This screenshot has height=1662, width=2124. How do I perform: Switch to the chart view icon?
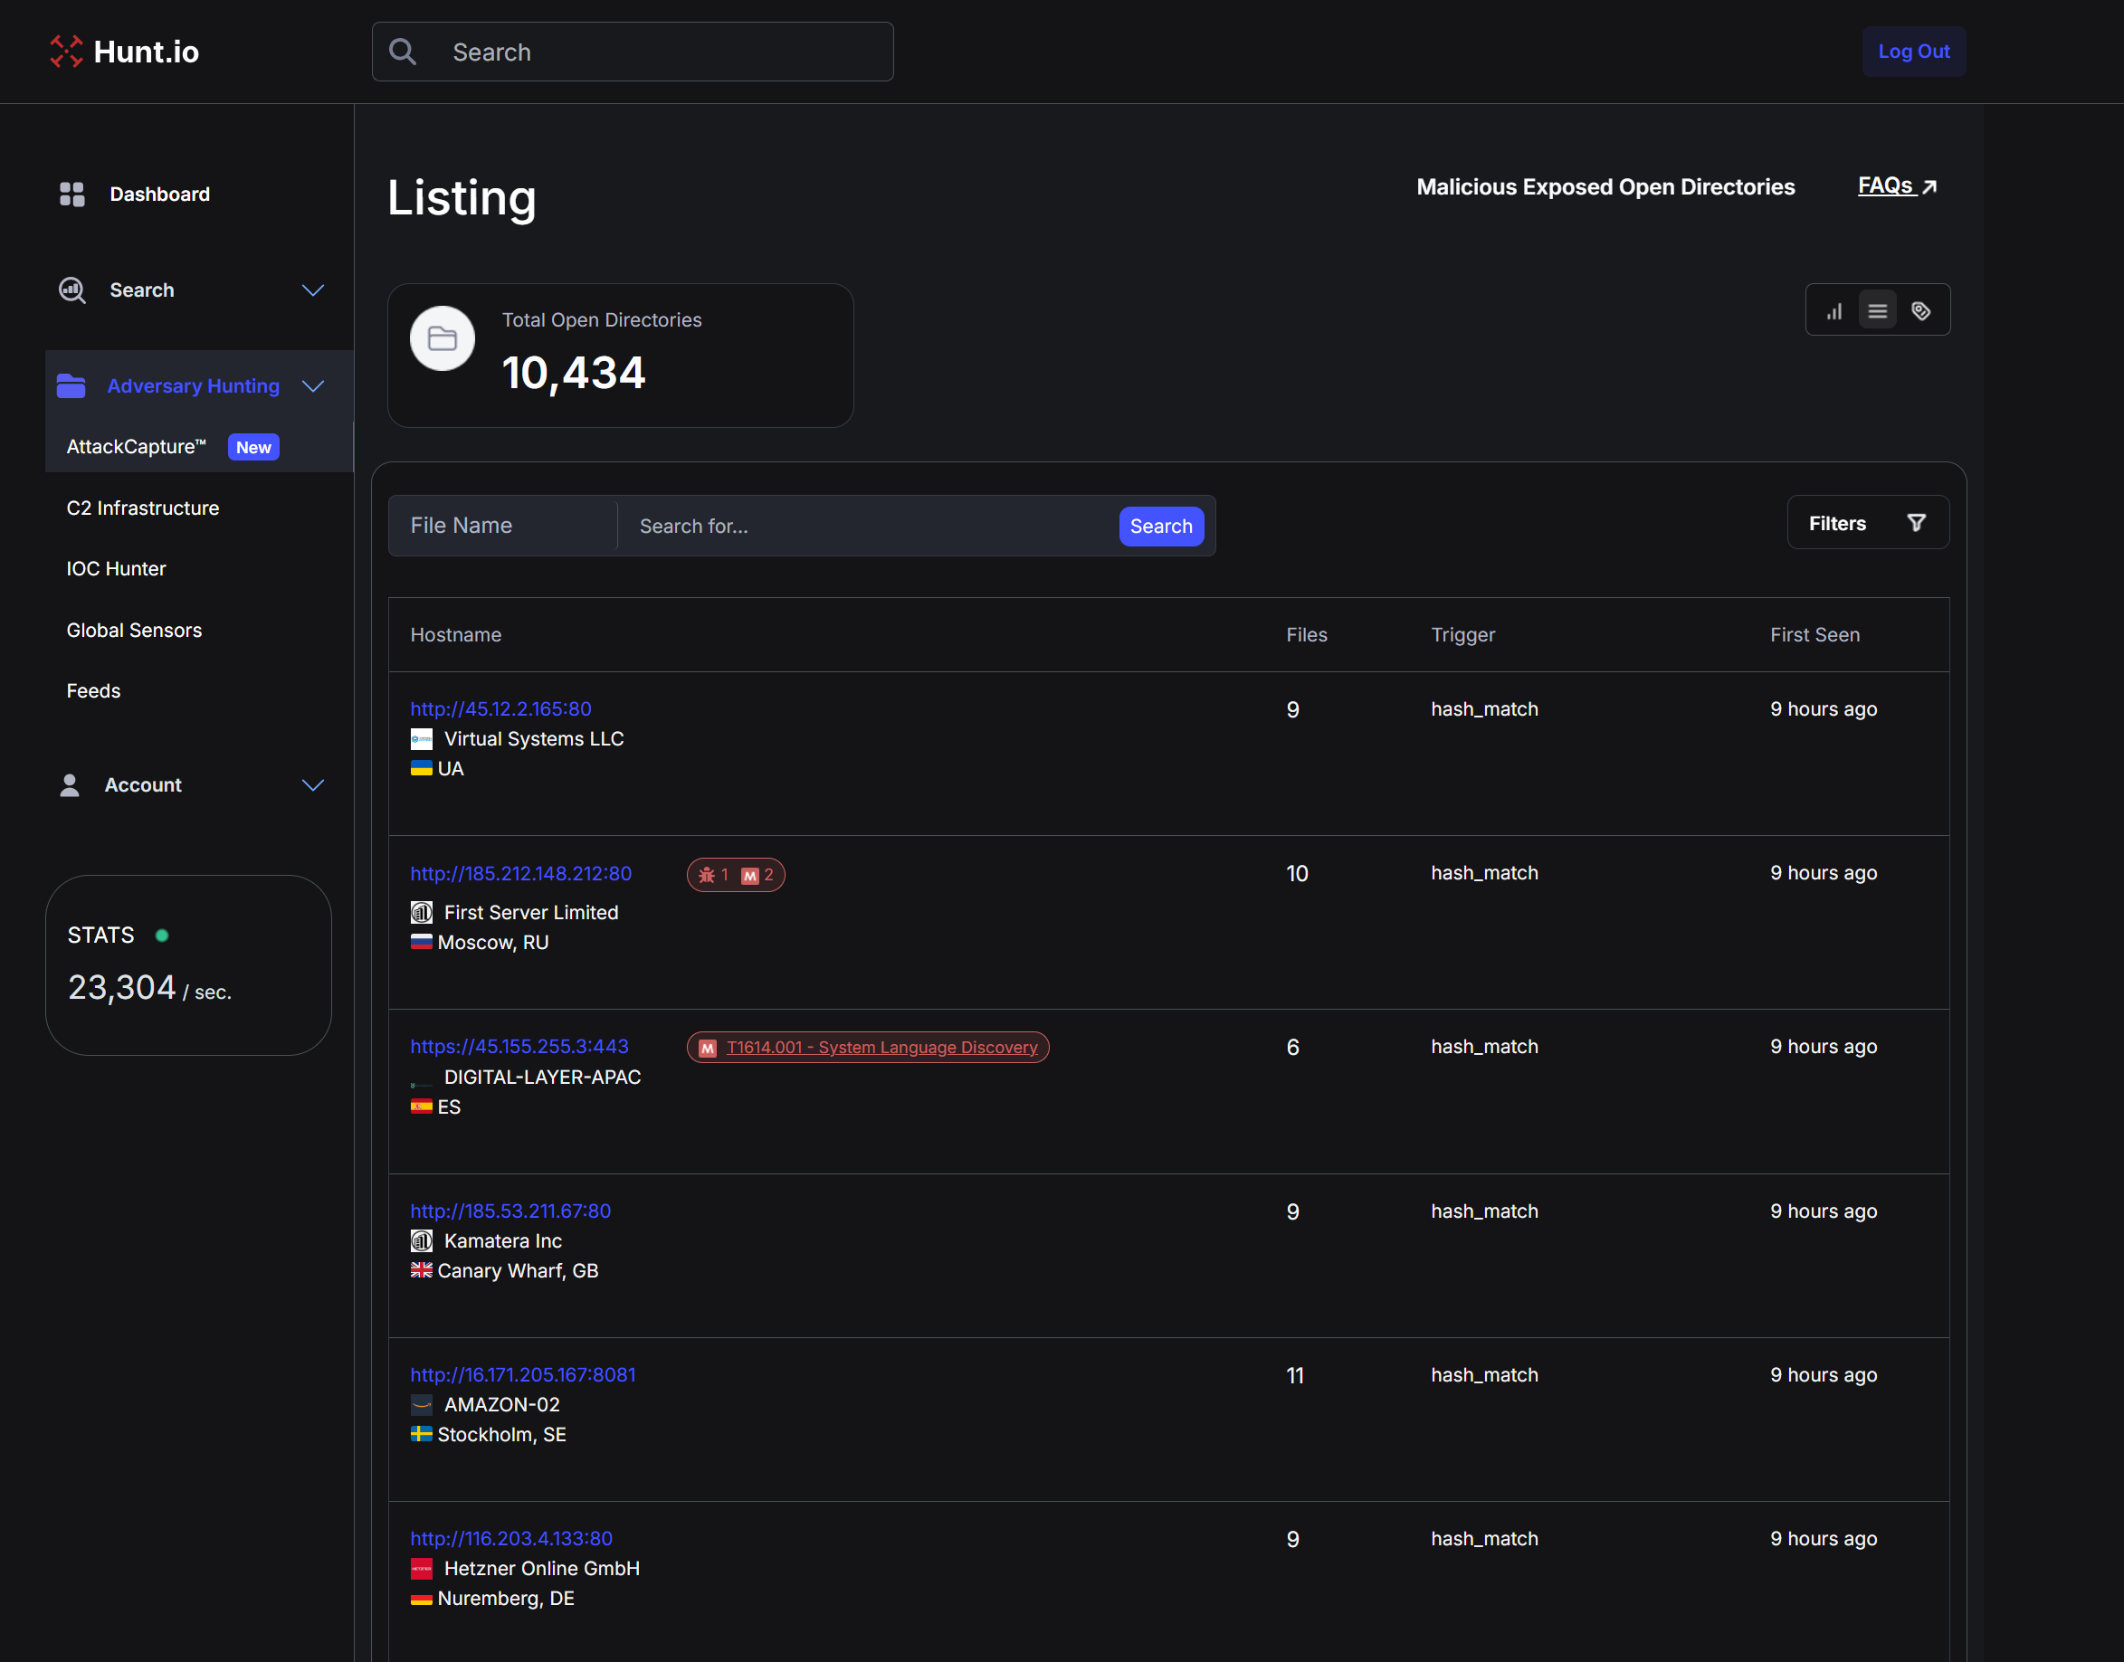1833,309
